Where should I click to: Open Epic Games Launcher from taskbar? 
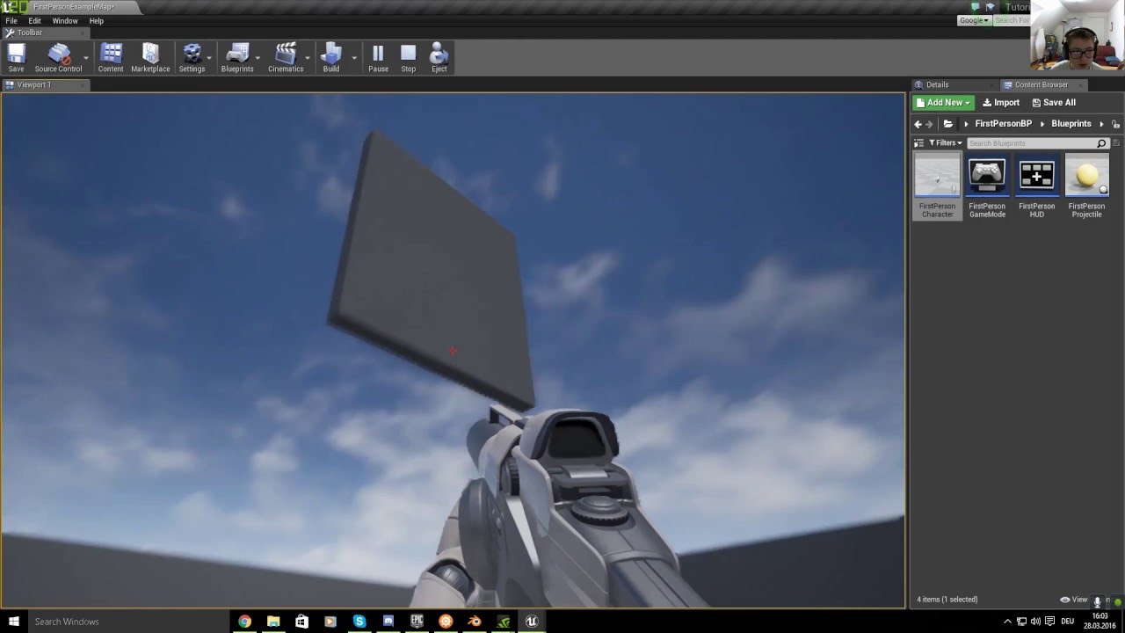coord(417,622)
